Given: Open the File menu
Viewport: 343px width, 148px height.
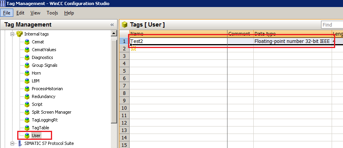Looking at the screenshot, I should point(7,13).
